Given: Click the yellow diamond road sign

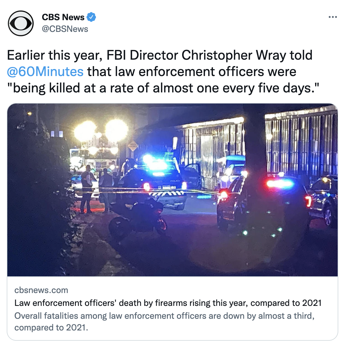Looking at the screenshot, I should [x=133, y=146].
